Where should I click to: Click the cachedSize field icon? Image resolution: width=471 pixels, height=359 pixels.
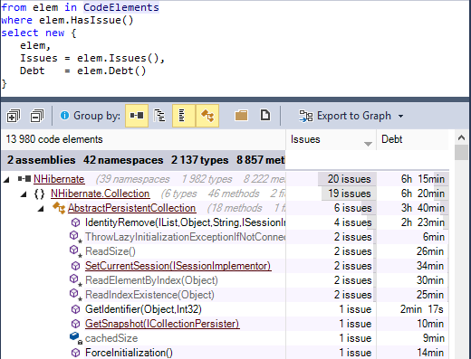tap(75, 337)
